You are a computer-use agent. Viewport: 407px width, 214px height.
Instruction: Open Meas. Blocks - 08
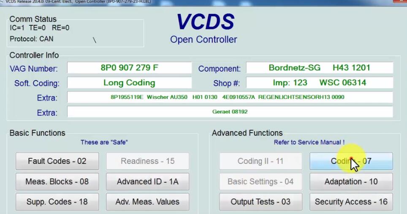click(x=57, y=182)
